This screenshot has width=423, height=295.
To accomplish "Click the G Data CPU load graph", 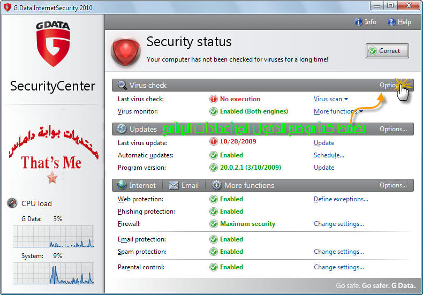I will (x=54, y=236).
